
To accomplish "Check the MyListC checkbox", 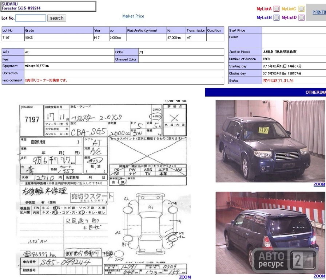I will pos(301,9).
